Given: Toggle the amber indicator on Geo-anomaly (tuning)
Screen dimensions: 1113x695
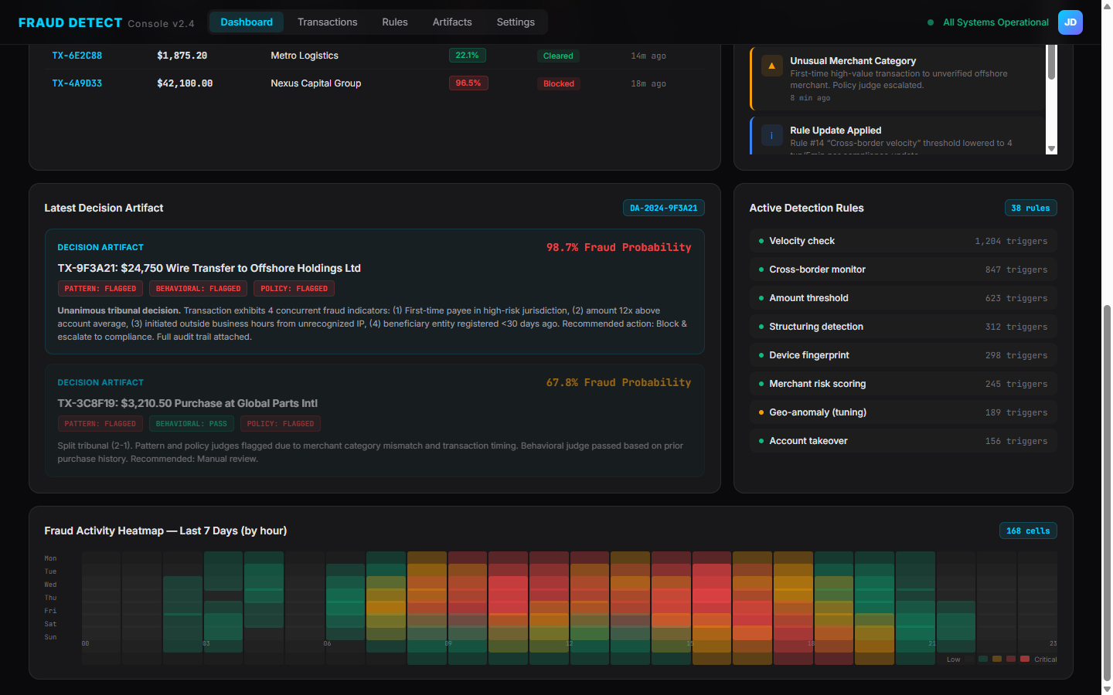Looking at the screenshot, I should click(760, 412).
